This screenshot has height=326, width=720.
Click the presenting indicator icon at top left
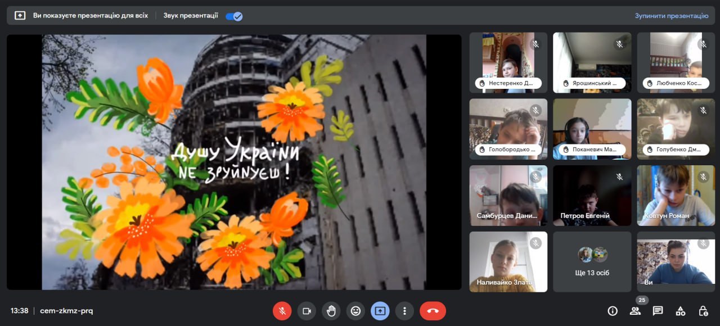coord(20,16)
